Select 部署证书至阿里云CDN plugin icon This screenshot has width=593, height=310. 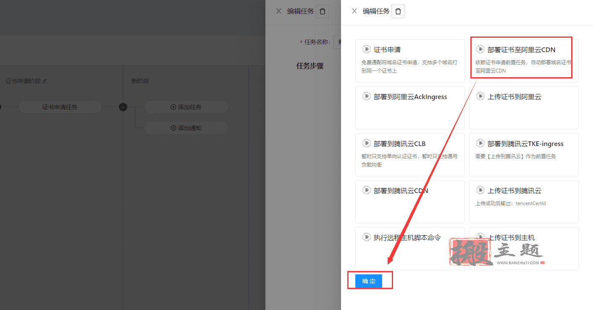pyautogui.click(x=480, y=49)
